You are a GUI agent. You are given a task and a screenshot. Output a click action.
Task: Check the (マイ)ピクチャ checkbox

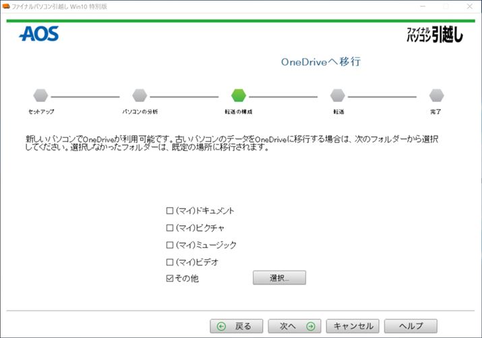(170, 228)
